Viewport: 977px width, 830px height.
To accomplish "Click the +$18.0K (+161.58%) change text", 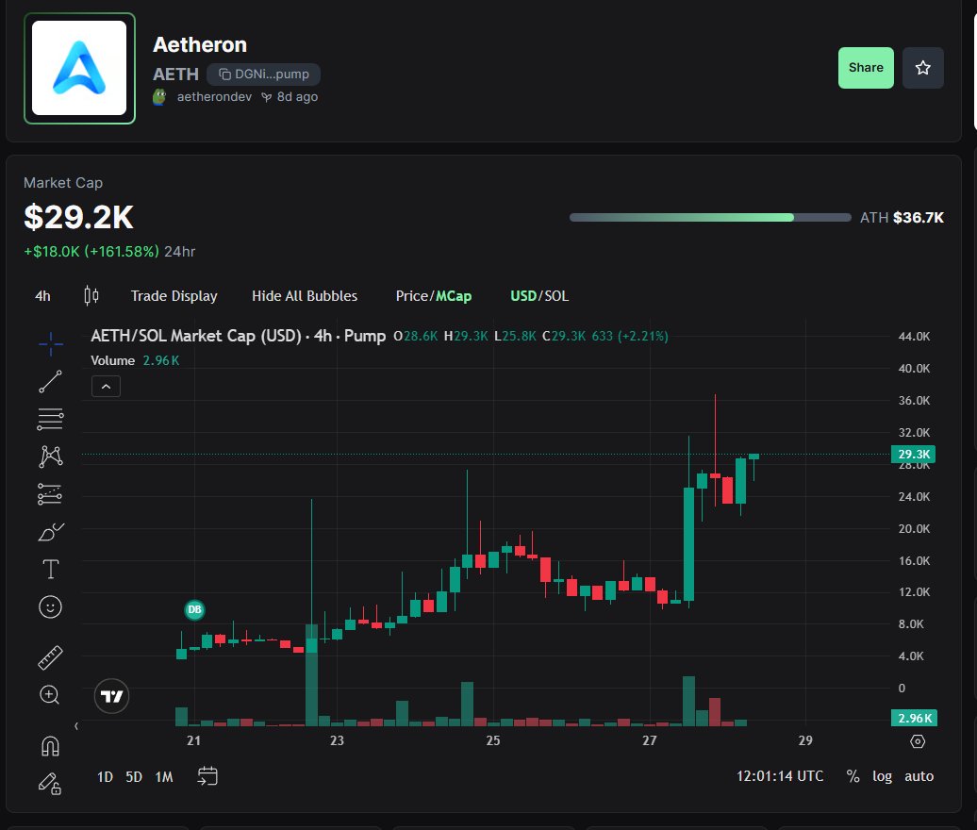I will [91, 252].
